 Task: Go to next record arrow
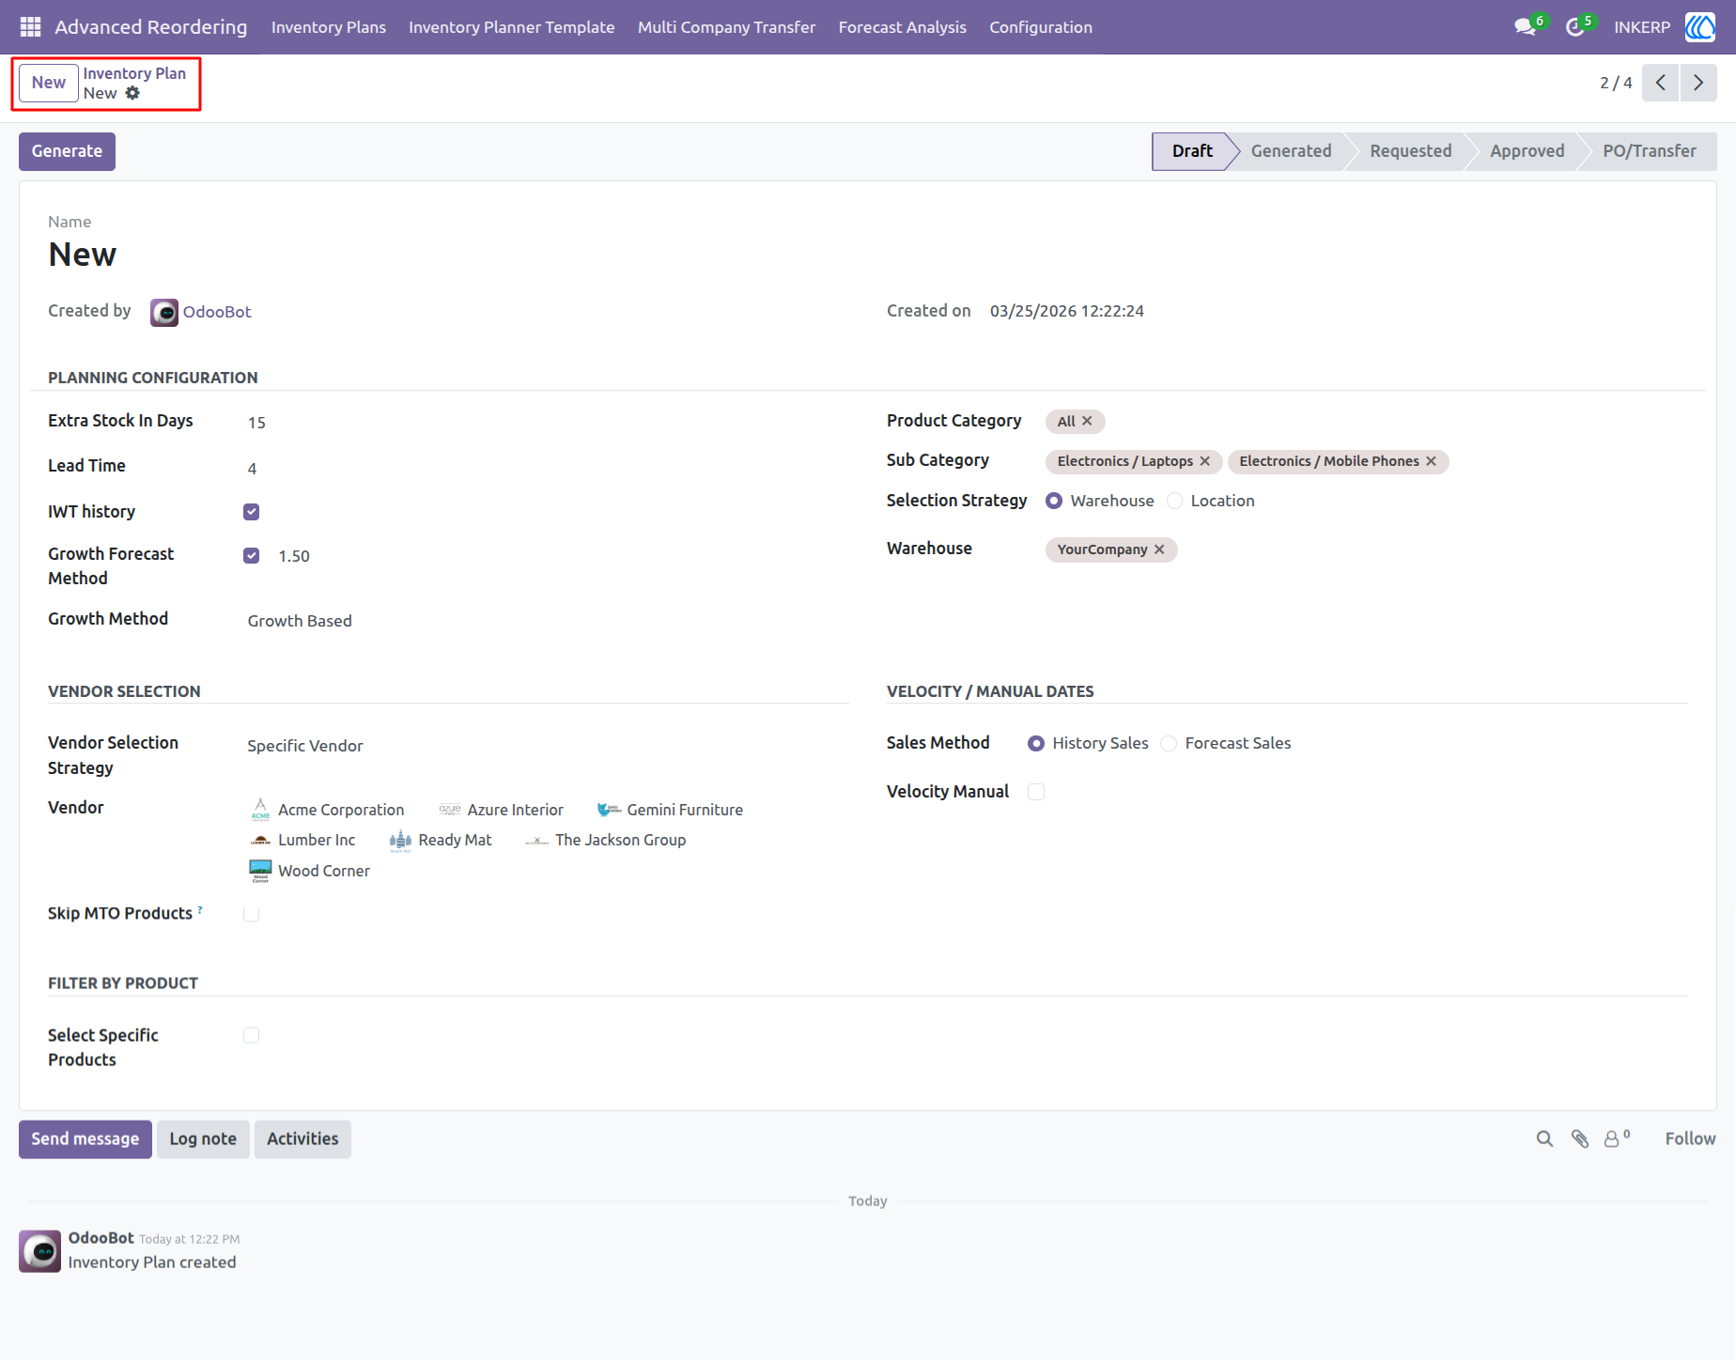1698,83
